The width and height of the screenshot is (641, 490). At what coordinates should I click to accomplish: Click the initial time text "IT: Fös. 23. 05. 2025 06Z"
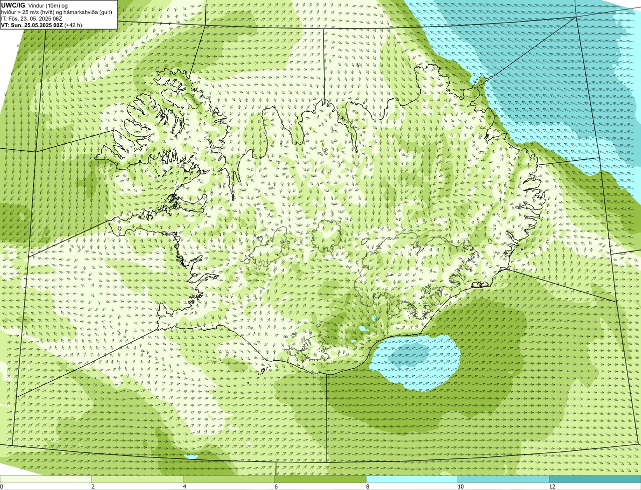(32, 18)
